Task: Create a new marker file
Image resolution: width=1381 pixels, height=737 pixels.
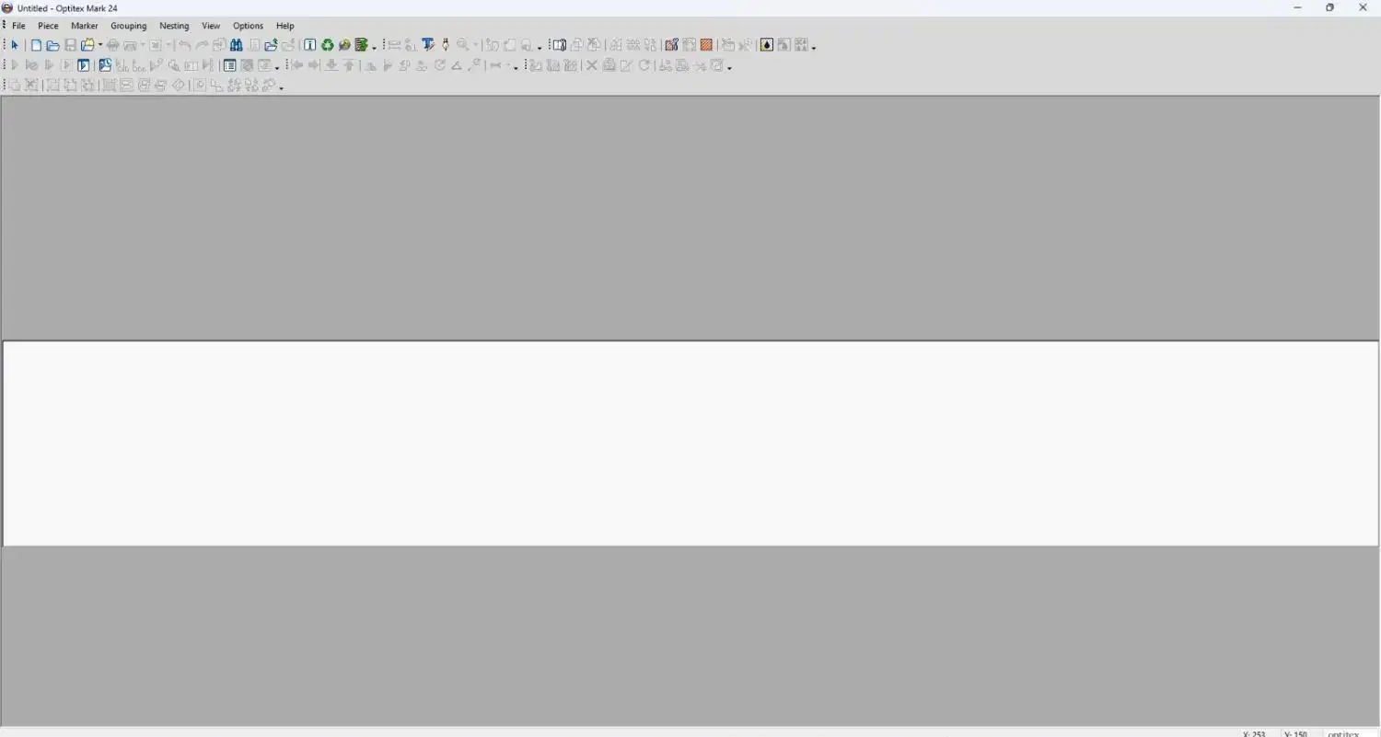Action: pos(36,45)
